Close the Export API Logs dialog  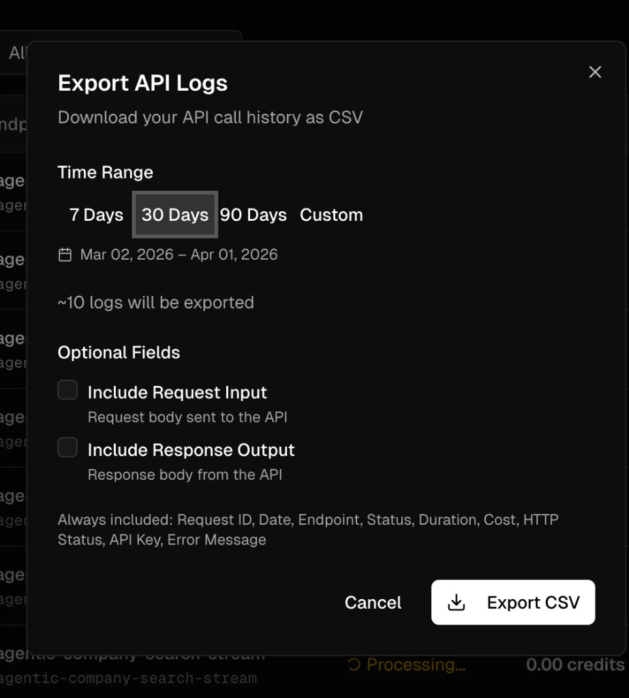(x=594, y=72)
